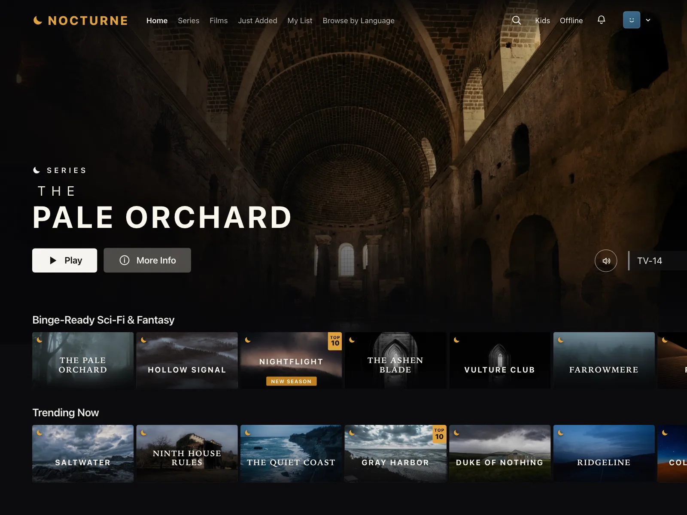Click the moon icon on Nightflight card

pyautogui.click(x=248, y=340)
